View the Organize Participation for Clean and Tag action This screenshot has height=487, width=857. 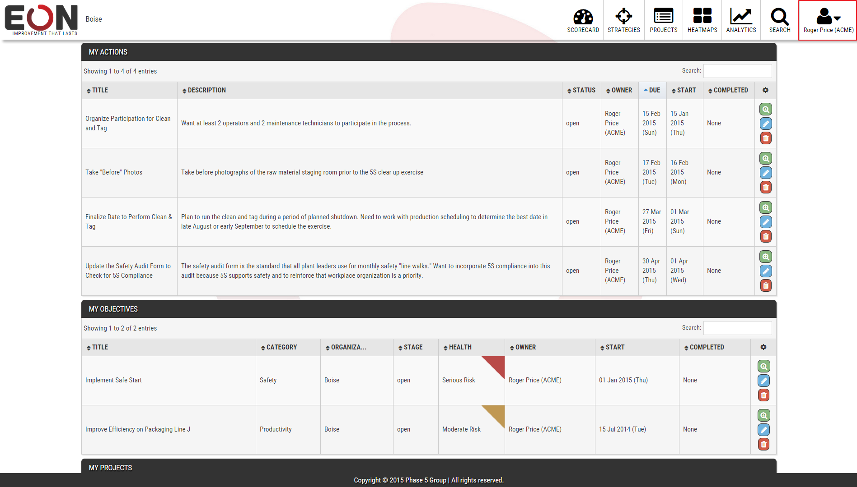[766, 109]
